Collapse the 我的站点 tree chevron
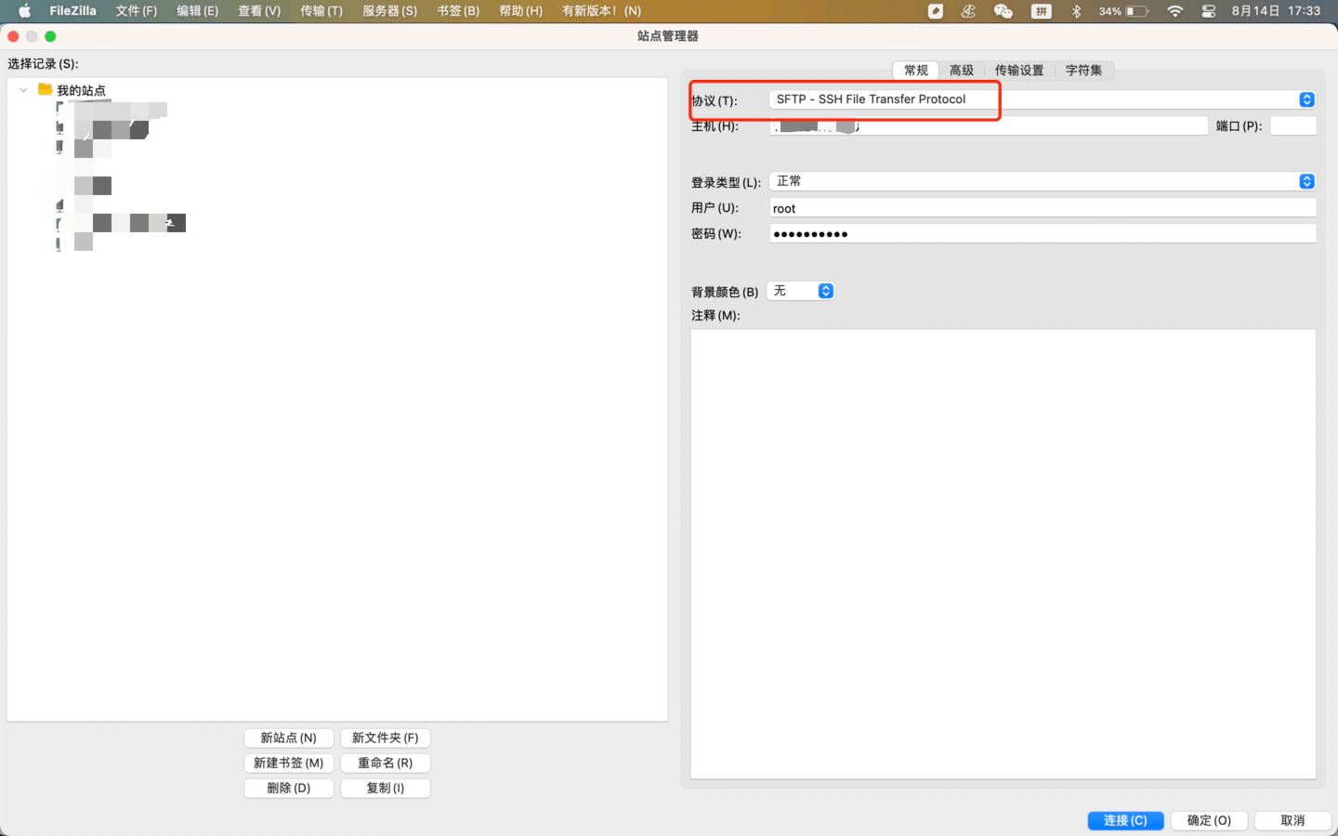This screenshot has width=1338, height=836. point(23,90)
